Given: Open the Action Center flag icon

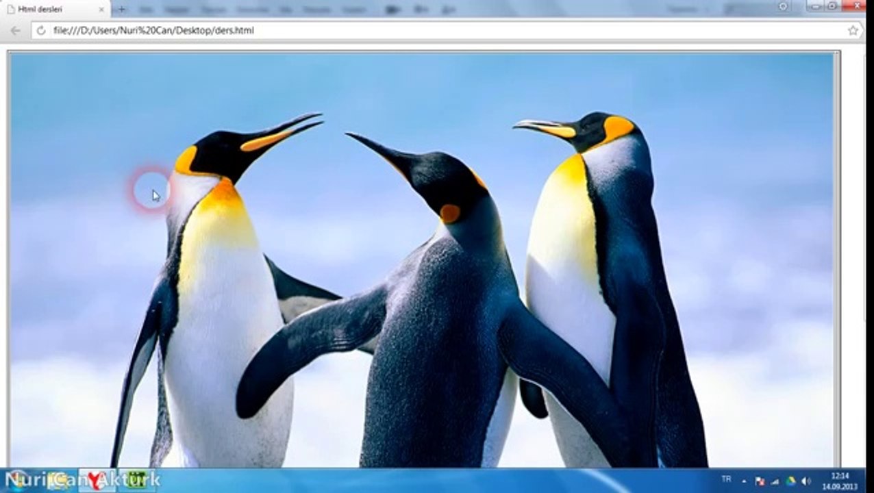Looking at the screenshot, I should coord(760,481).
